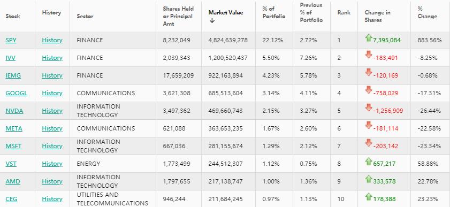Sort by the Rank column header
The image size is (450, 207).
click(x=344, y=13)
